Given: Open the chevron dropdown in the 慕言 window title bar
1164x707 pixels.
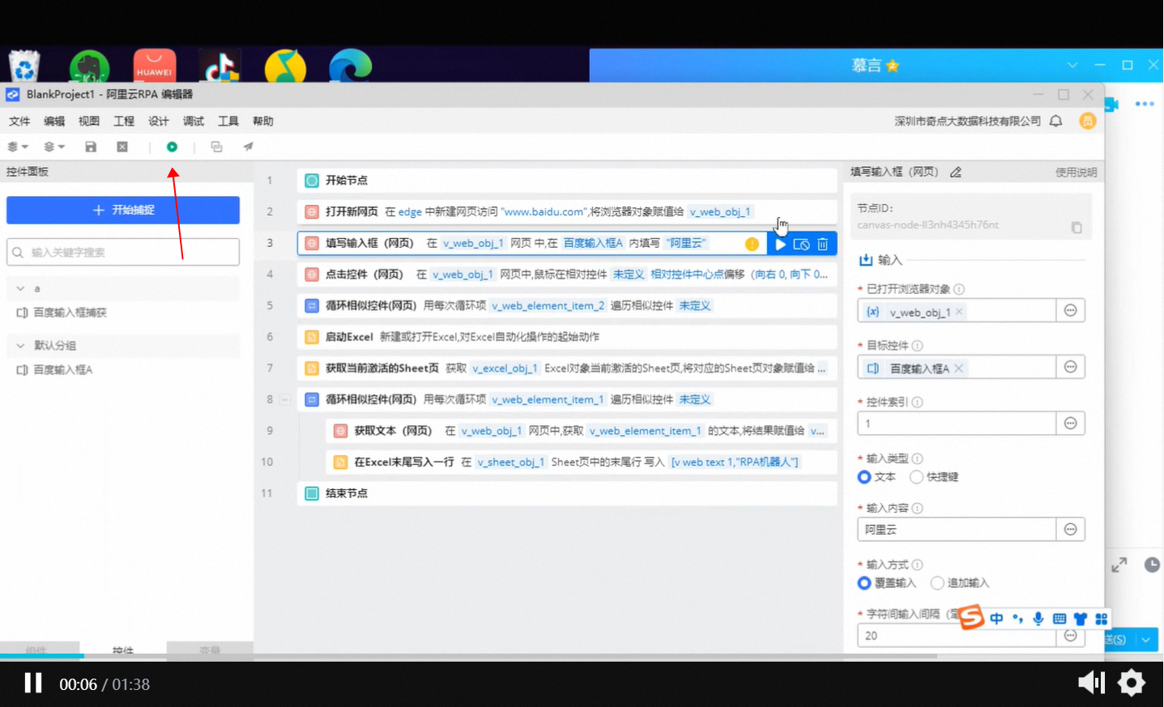Looking at the screenshot, I should (1072, 65).
